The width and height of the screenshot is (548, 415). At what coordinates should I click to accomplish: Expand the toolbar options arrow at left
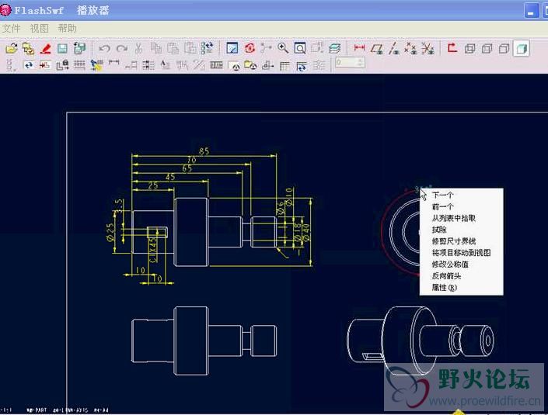pyautogui.click(x=10, y=65)
